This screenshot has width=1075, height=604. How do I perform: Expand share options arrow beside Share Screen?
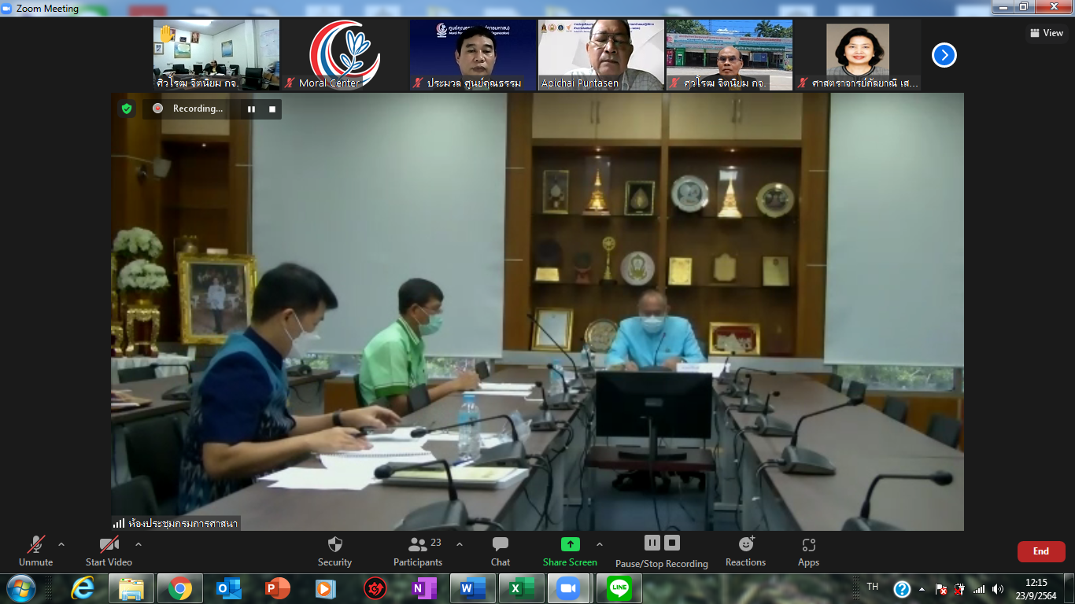click(x=600, y=544)
